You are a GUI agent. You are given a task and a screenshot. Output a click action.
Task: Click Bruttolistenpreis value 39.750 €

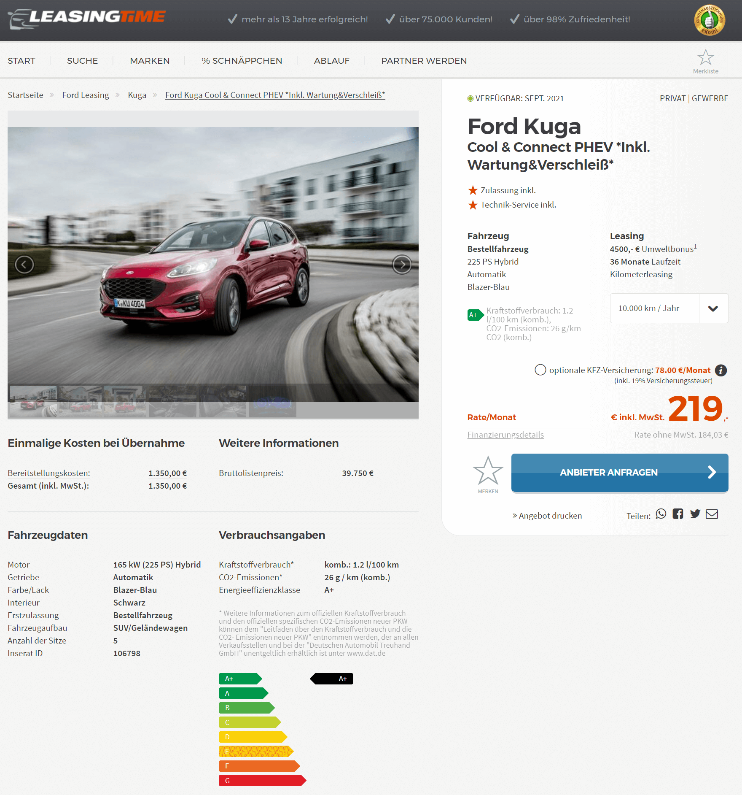tap(358, 473)
